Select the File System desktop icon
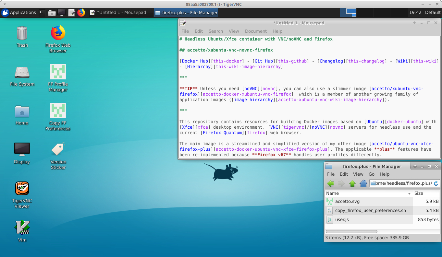The image size is (442, 257). pos(22,76)
